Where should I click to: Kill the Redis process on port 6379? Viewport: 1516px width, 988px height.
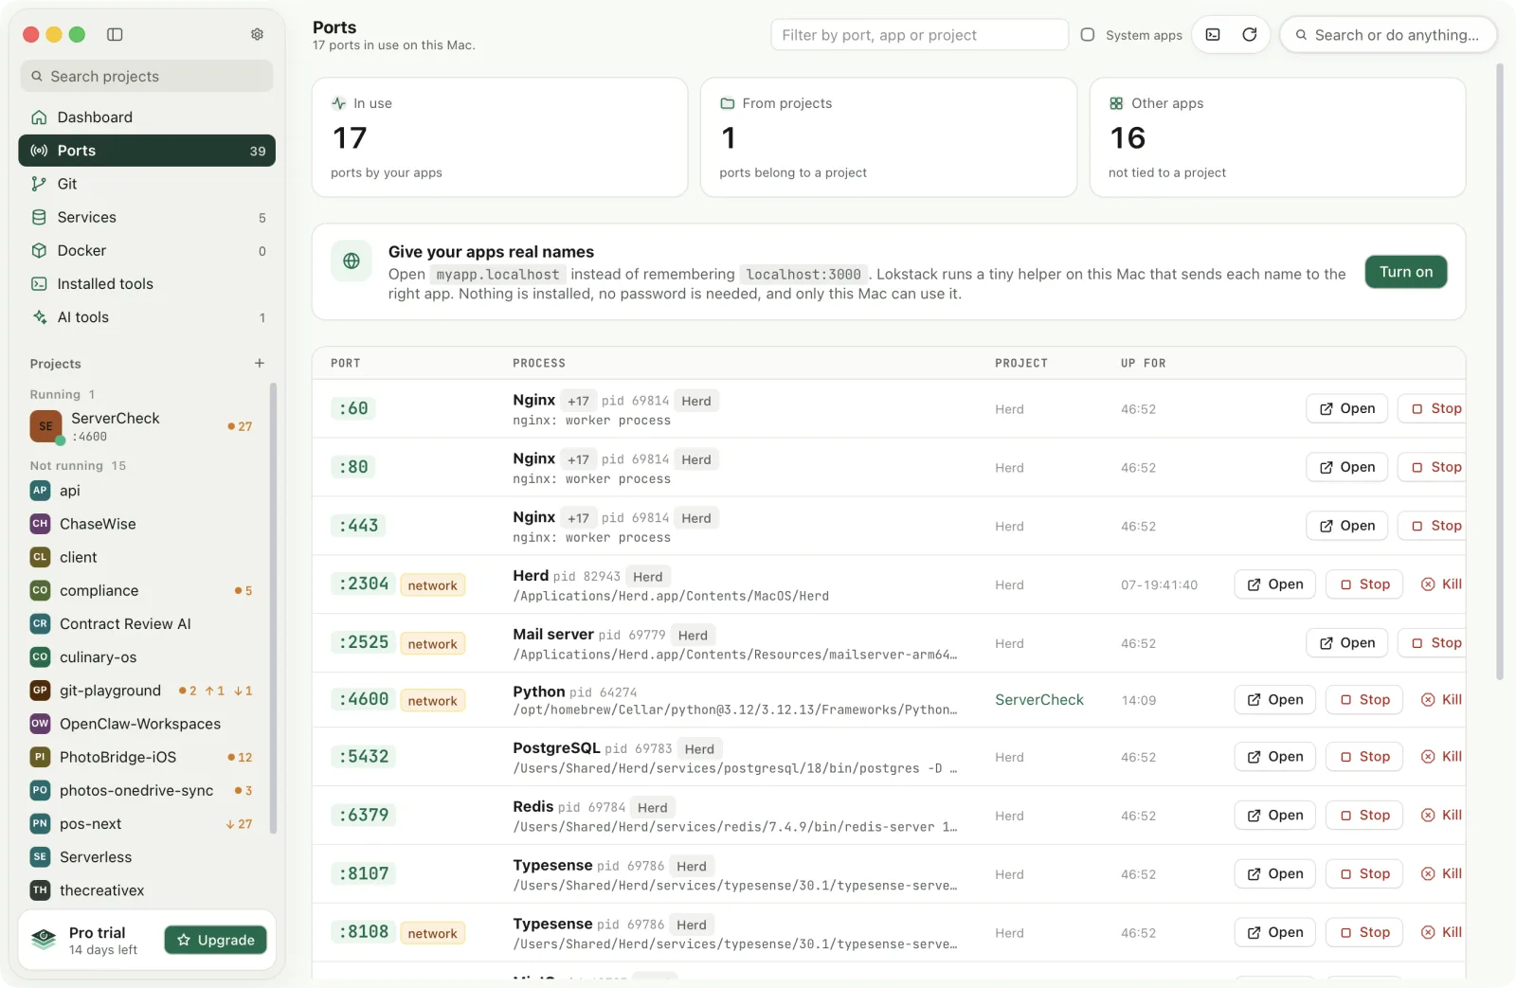1442,816
